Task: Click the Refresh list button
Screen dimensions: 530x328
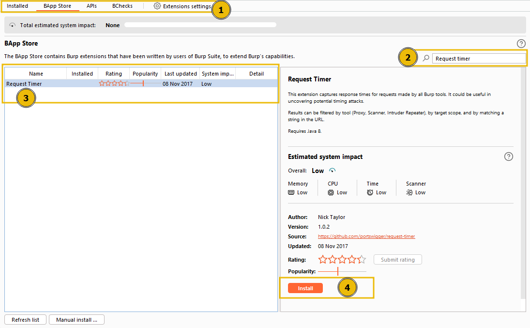Action: coord(25,319)
